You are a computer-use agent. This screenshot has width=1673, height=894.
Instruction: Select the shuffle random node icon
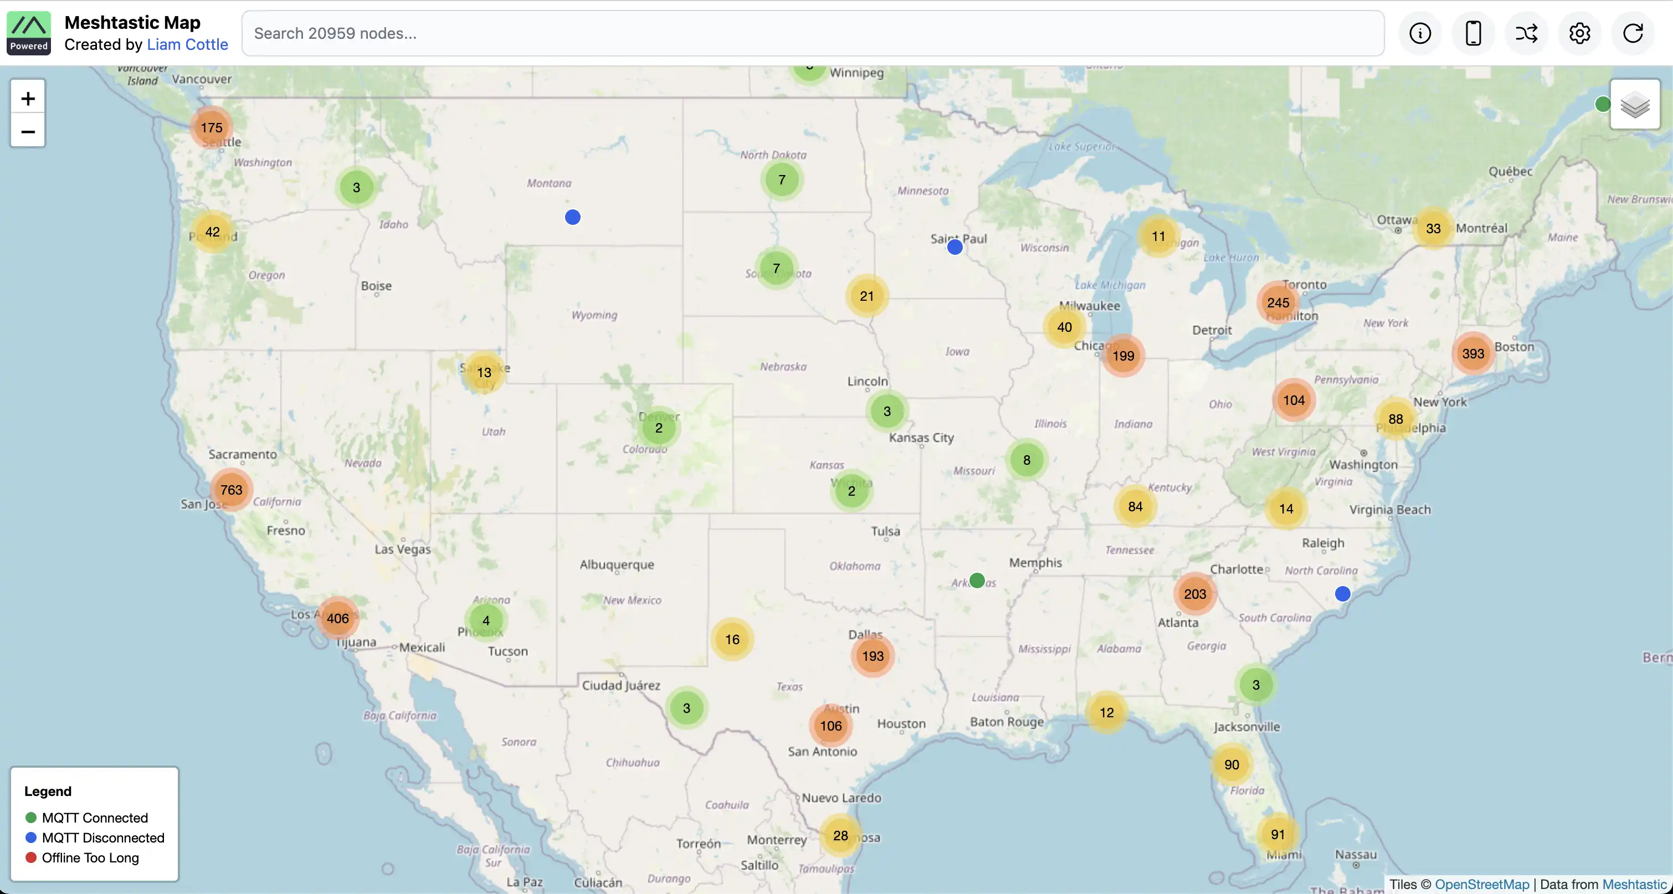[1526, 33]
